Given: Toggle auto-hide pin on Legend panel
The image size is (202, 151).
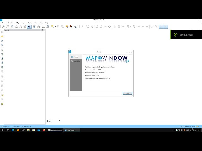Looking at the screenshot, I should coord(43,30).
